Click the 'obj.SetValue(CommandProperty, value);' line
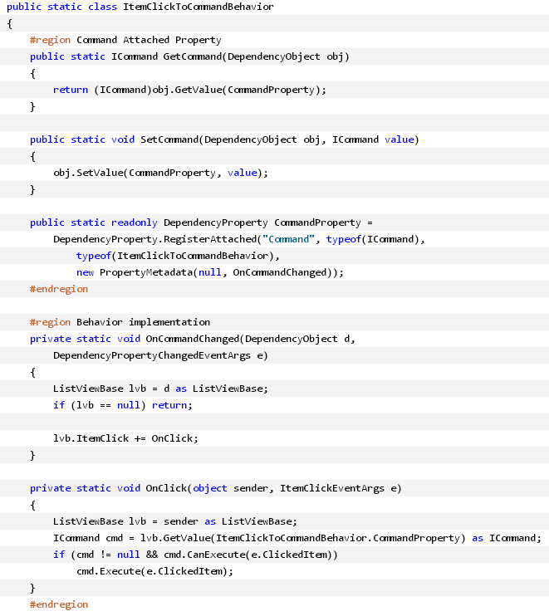Viewport: 549px width, 616px height. 160,173
